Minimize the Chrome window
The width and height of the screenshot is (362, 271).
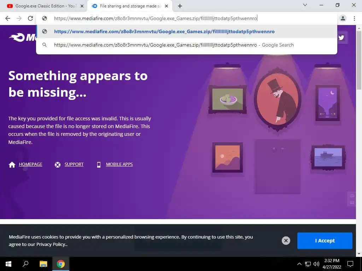tap(321, 5)
